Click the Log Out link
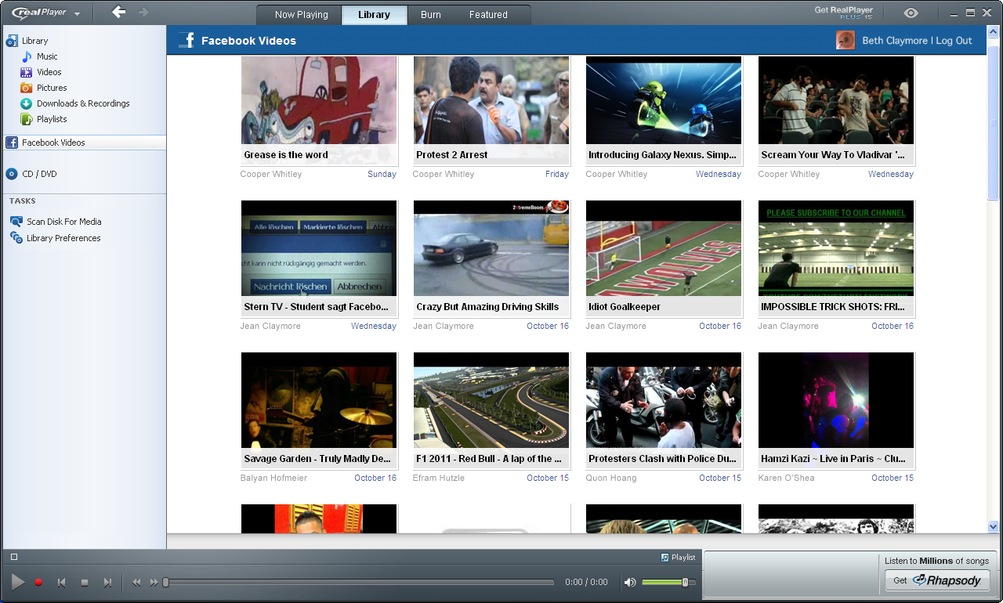The height and width of the screenshot is (603, 1003). point(954,41)
